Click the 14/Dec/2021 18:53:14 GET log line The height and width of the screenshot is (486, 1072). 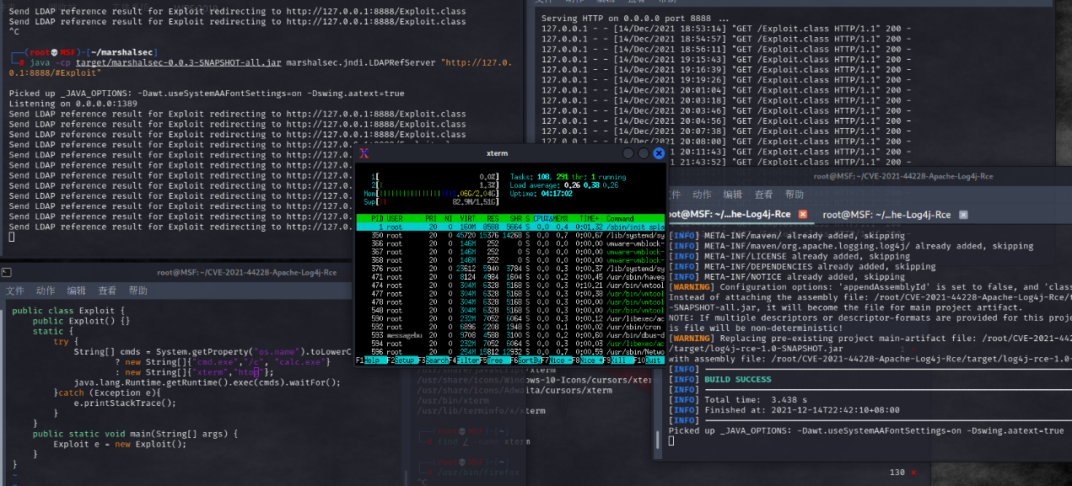[x=726, y=28]
